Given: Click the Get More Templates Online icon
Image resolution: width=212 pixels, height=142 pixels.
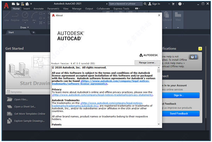Looking at the screenshot, I should click(x=10, y=114).
